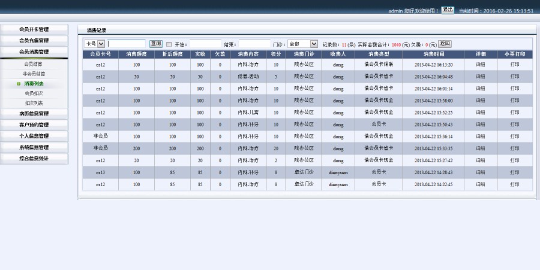Click the current time 2016-02-26 15:13:51
The width and height of the screenshot is (540, 270).
point(508,11)
